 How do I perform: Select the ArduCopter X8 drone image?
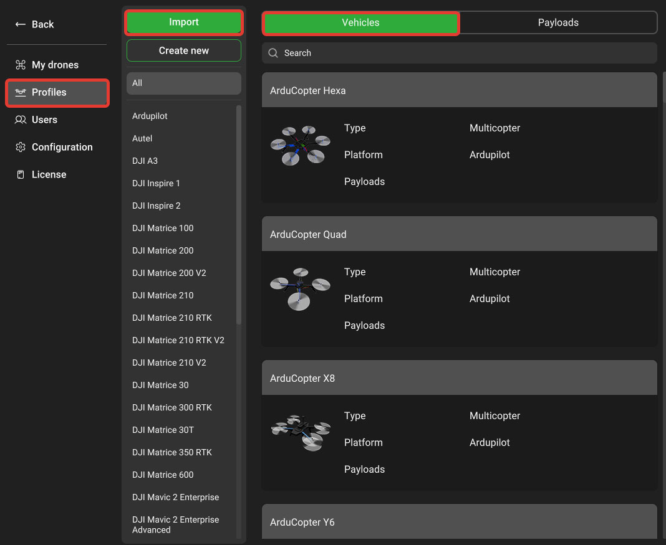(301, 433)
